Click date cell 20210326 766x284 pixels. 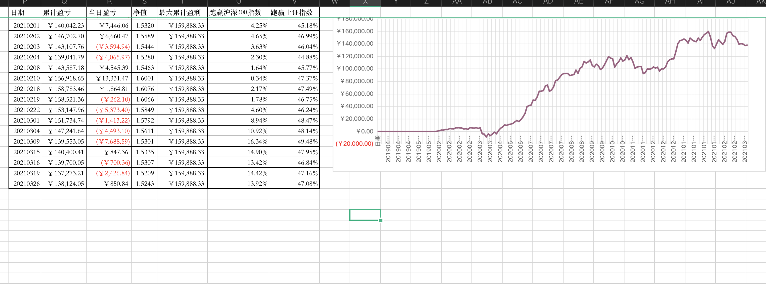pos(25,184)
